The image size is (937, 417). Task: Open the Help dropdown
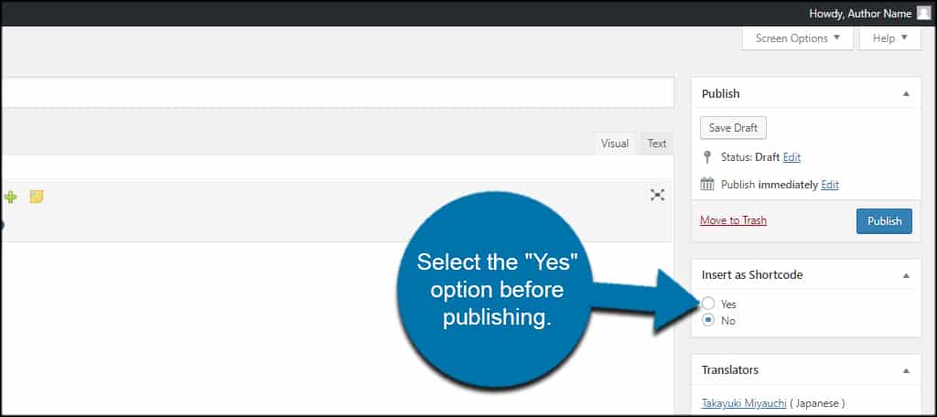(889, 38)
